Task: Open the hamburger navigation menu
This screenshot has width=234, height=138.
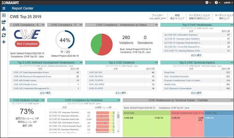Action: pos(4,9)
